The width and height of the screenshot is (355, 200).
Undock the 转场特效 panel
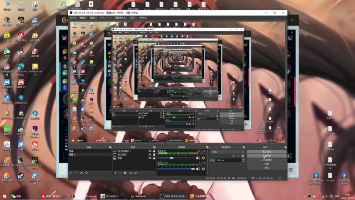(244, 147)
